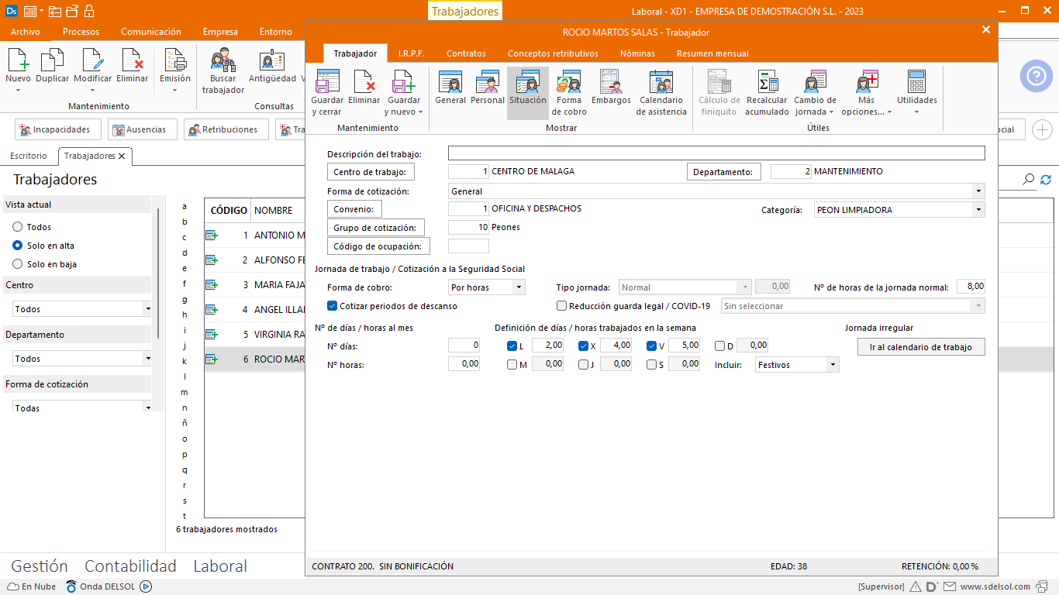Enable Reducción guarda legal / COVID-19 checkbox
Viewport: 1059px width, 595px height.
pyautogui.click(x=562, y=306)
